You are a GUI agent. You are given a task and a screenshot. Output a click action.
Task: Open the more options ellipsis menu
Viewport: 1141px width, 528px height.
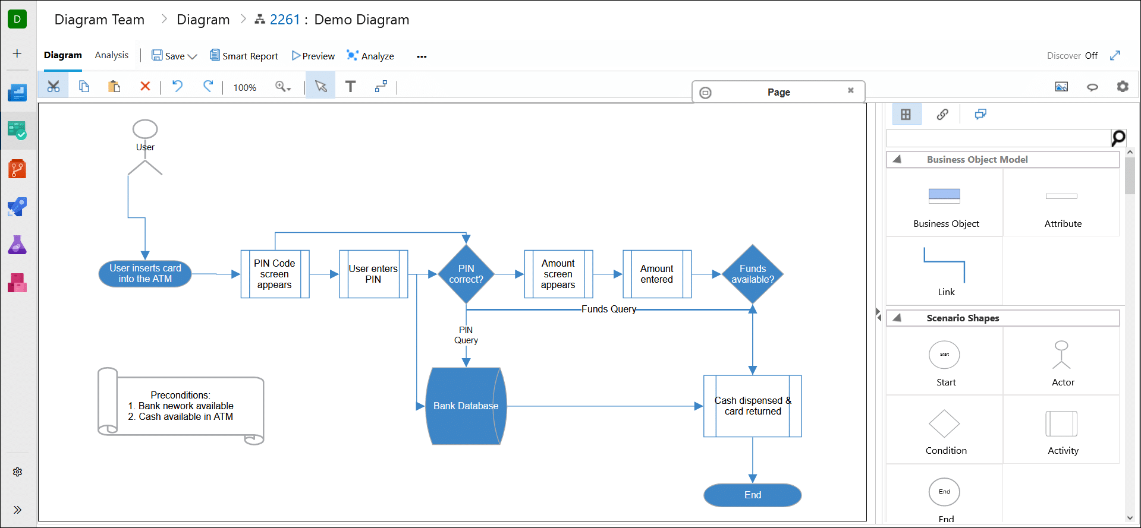pyautogui.click(x=422, y=56)
